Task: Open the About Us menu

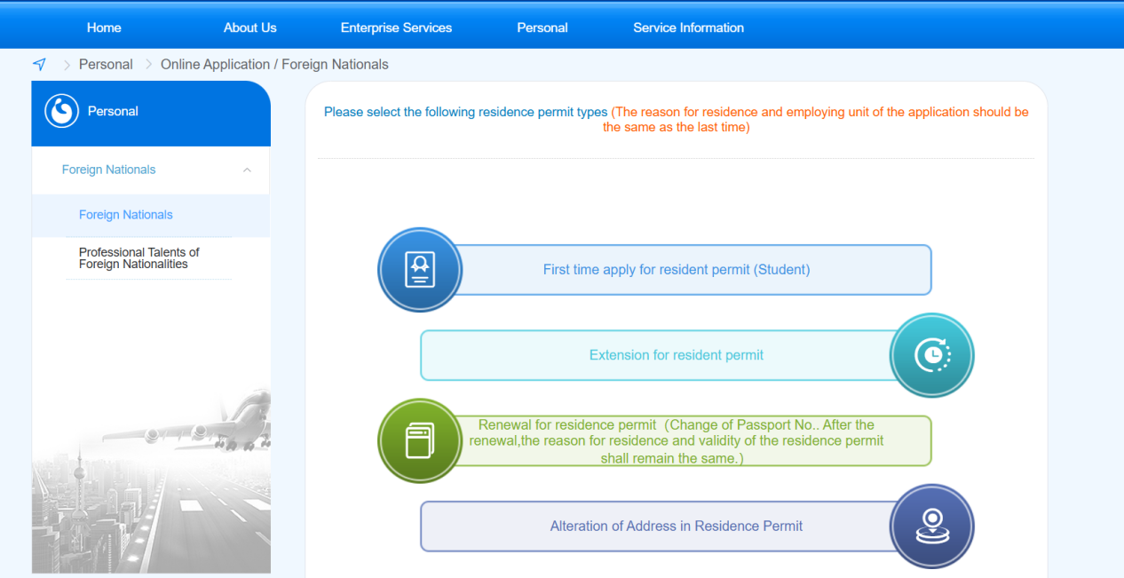Action: coord(250,28)
